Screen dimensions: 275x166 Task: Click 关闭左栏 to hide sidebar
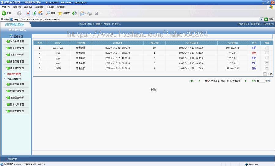pos(12,159)
